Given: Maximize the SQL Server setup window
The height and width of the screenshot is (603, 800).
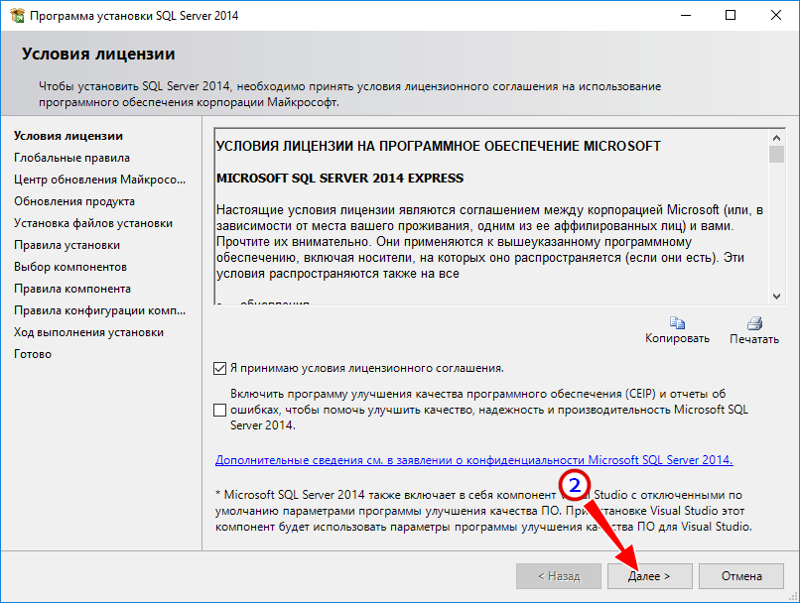Looking at the screenshot, I should coord(731,15).
